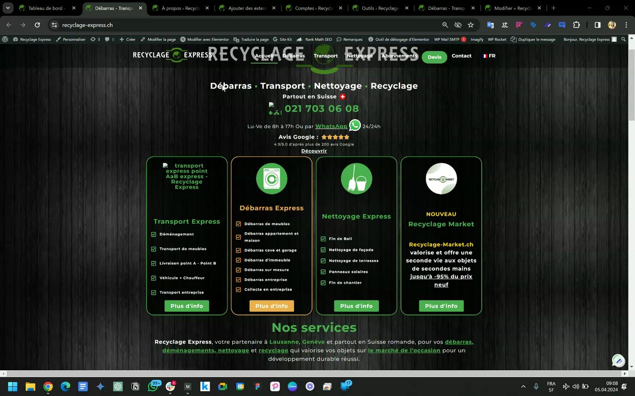Open the Chrome profile avatar
The width and height of the screenshot is (635, 396).
point(612,25)
